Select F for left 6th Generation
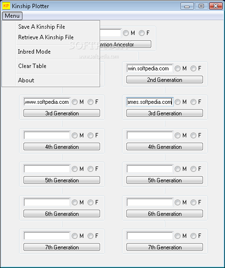The image size is (225, 268). click(x=90, y=202)
